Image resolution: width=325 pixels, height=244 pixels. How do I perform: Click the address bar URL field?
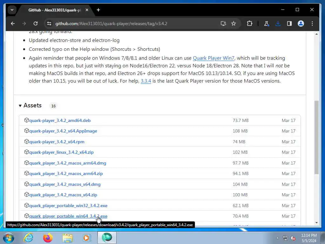pos(133,24)
